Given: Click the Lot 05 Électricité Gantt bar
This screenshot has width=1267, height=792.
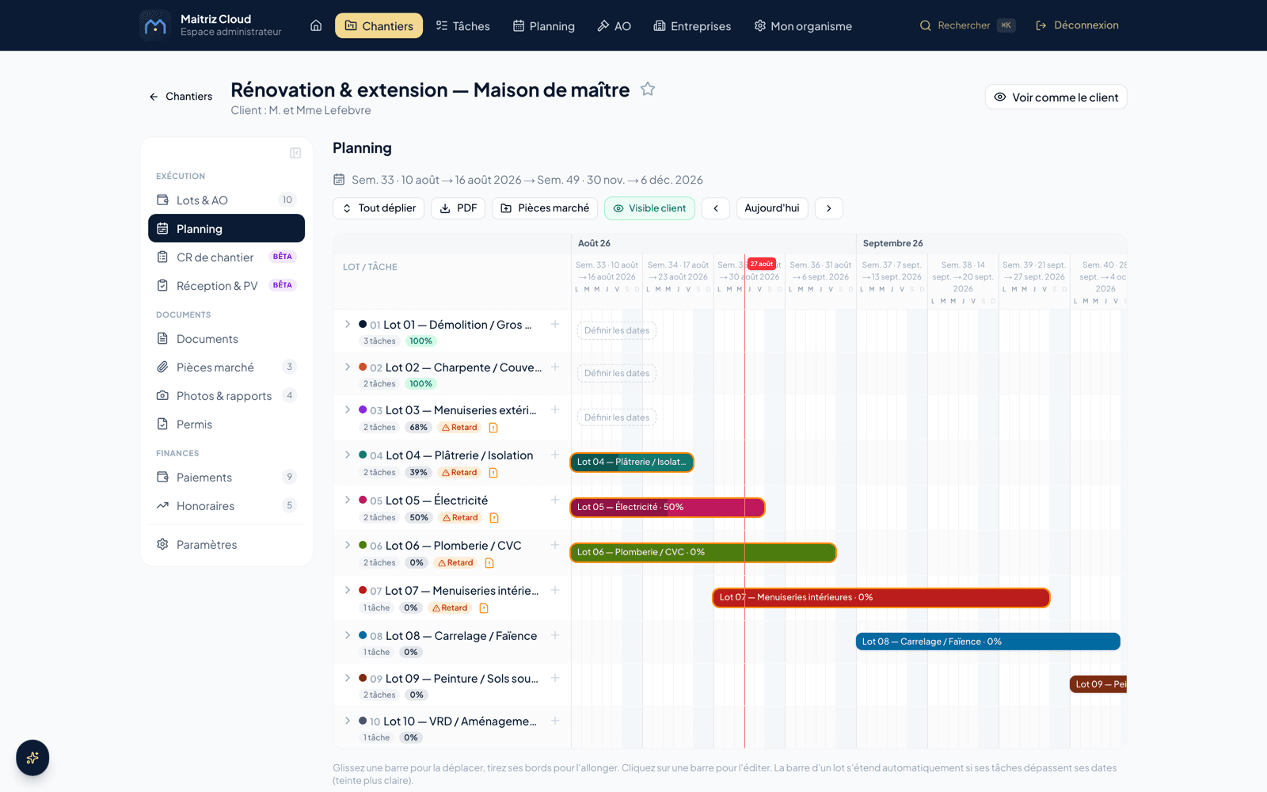Looking at the screenshot, I should click(x=668, y=507).
